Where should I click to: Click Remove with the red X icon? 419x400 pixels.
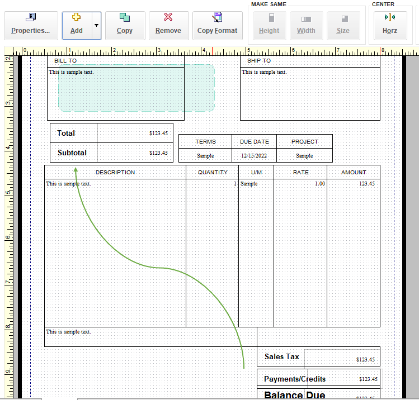pos(168,26)
